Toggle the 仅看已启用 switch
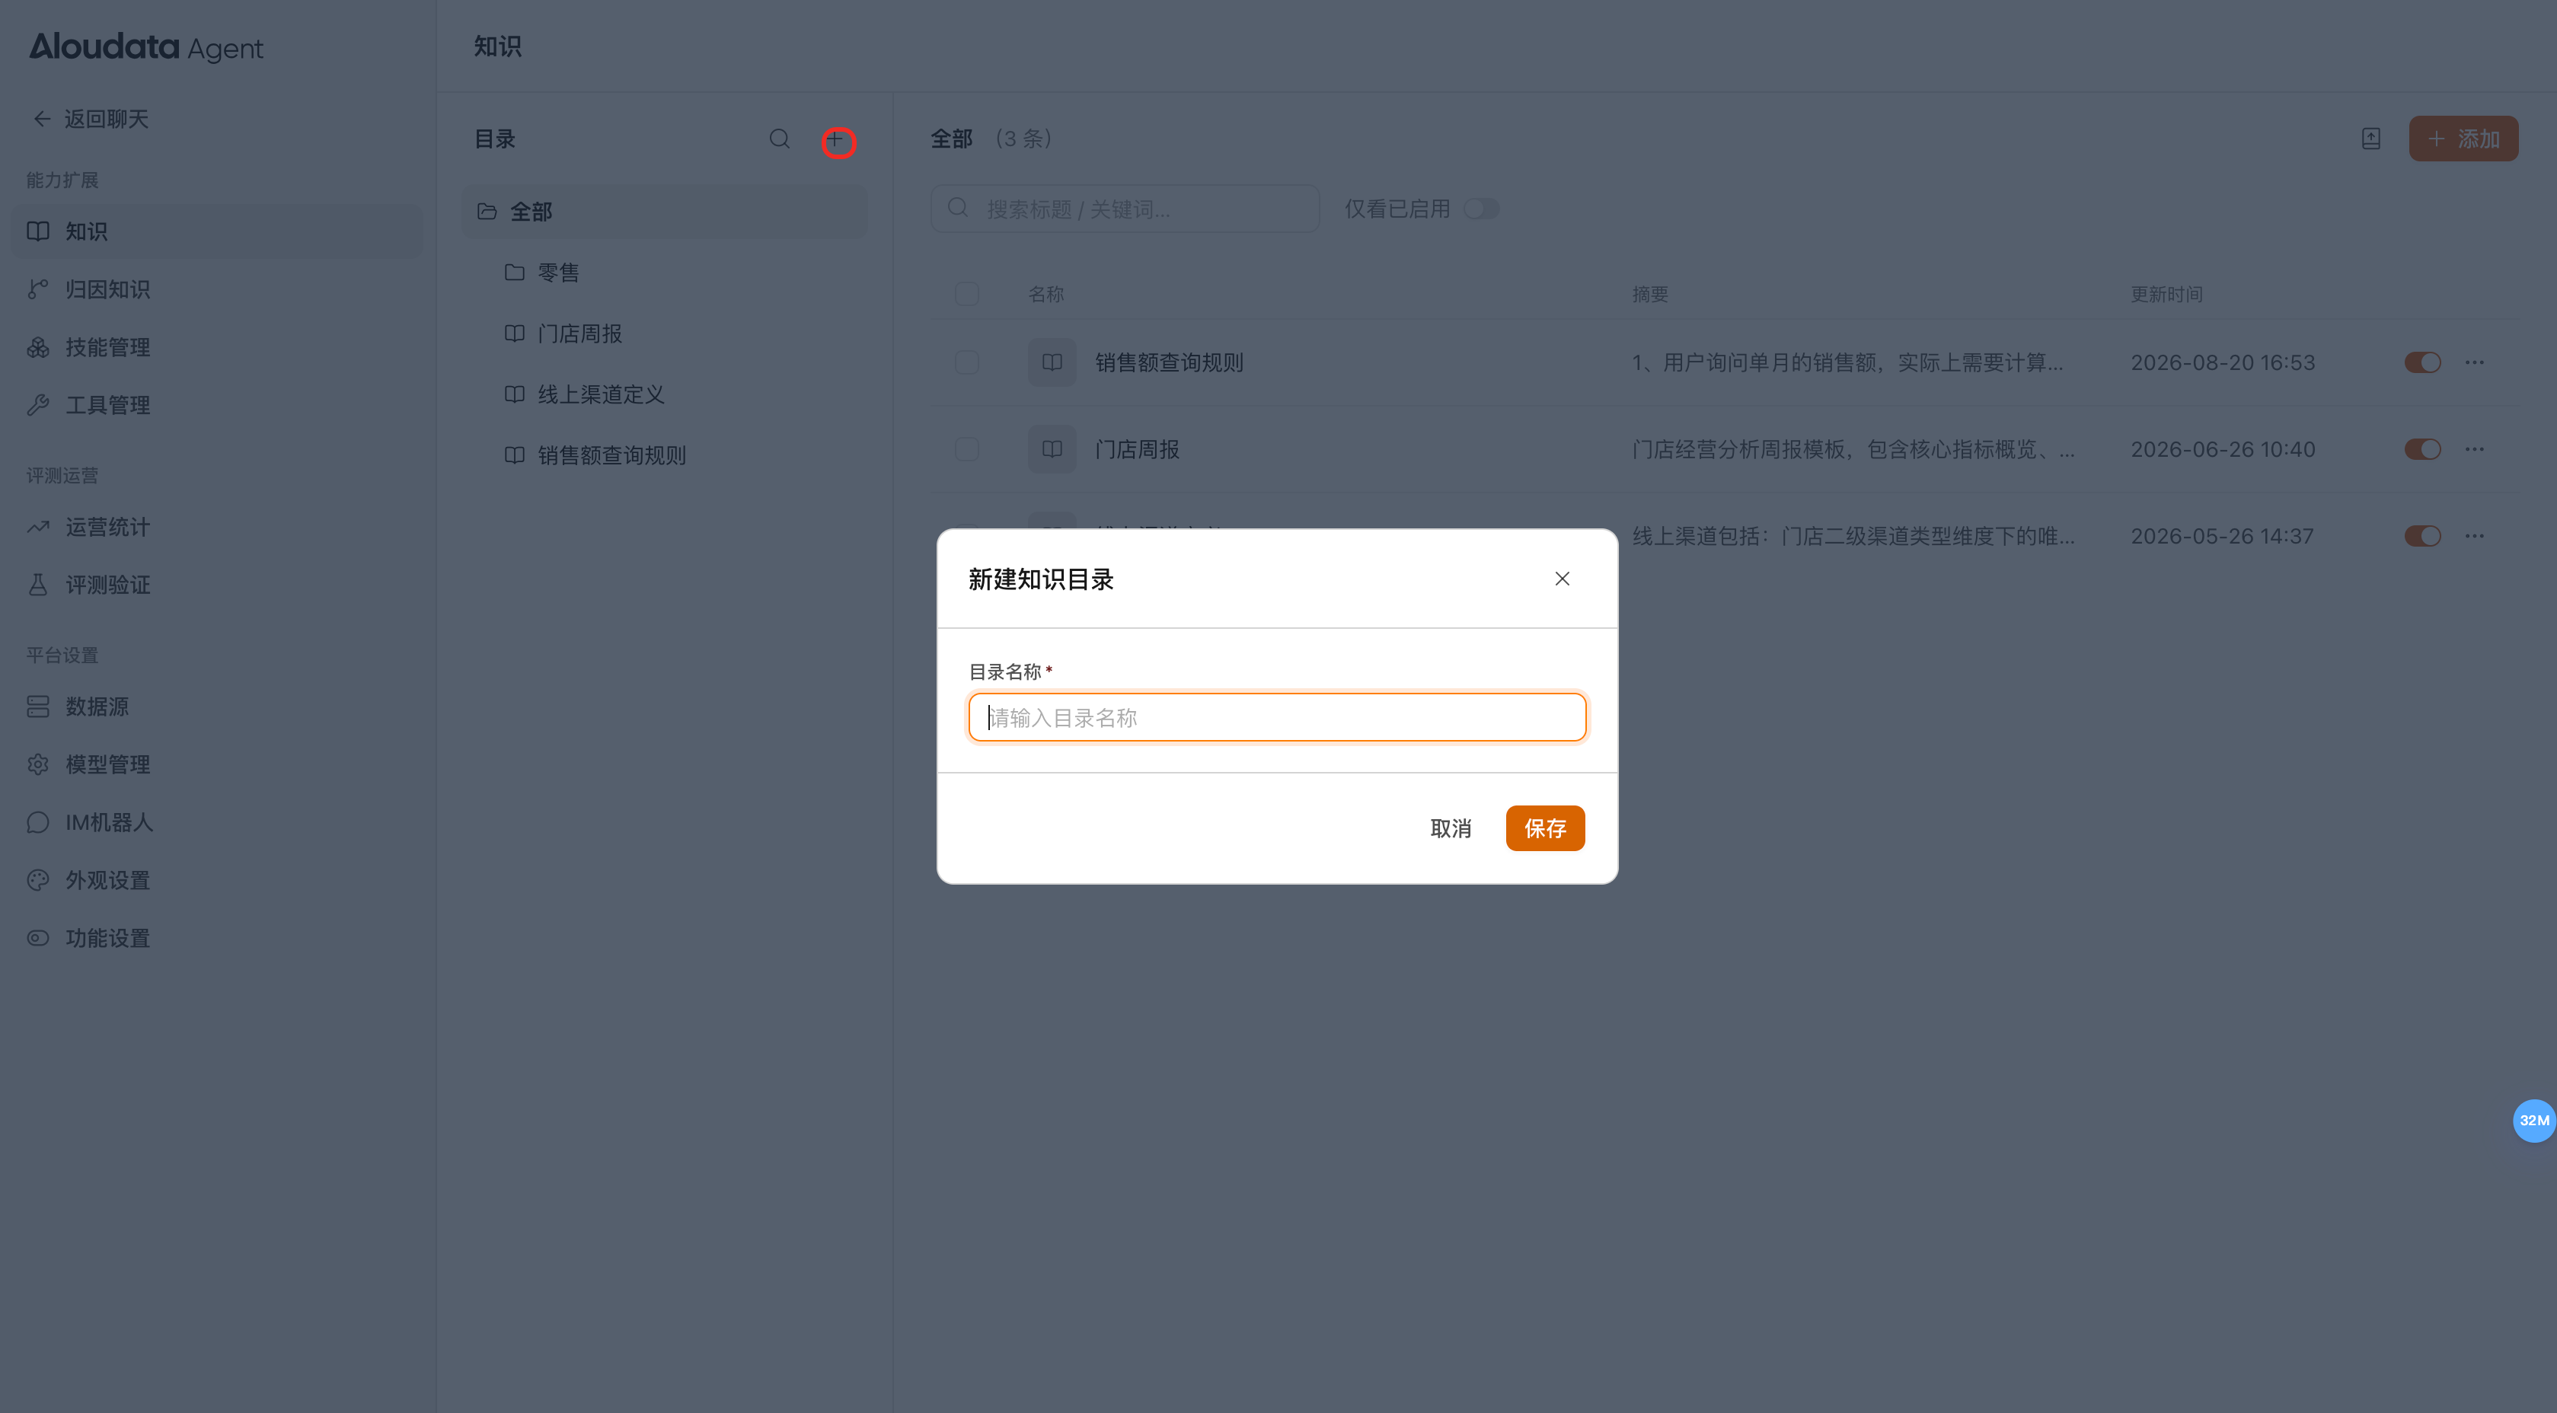The image size is (2557, 1413). point(1481,209)
